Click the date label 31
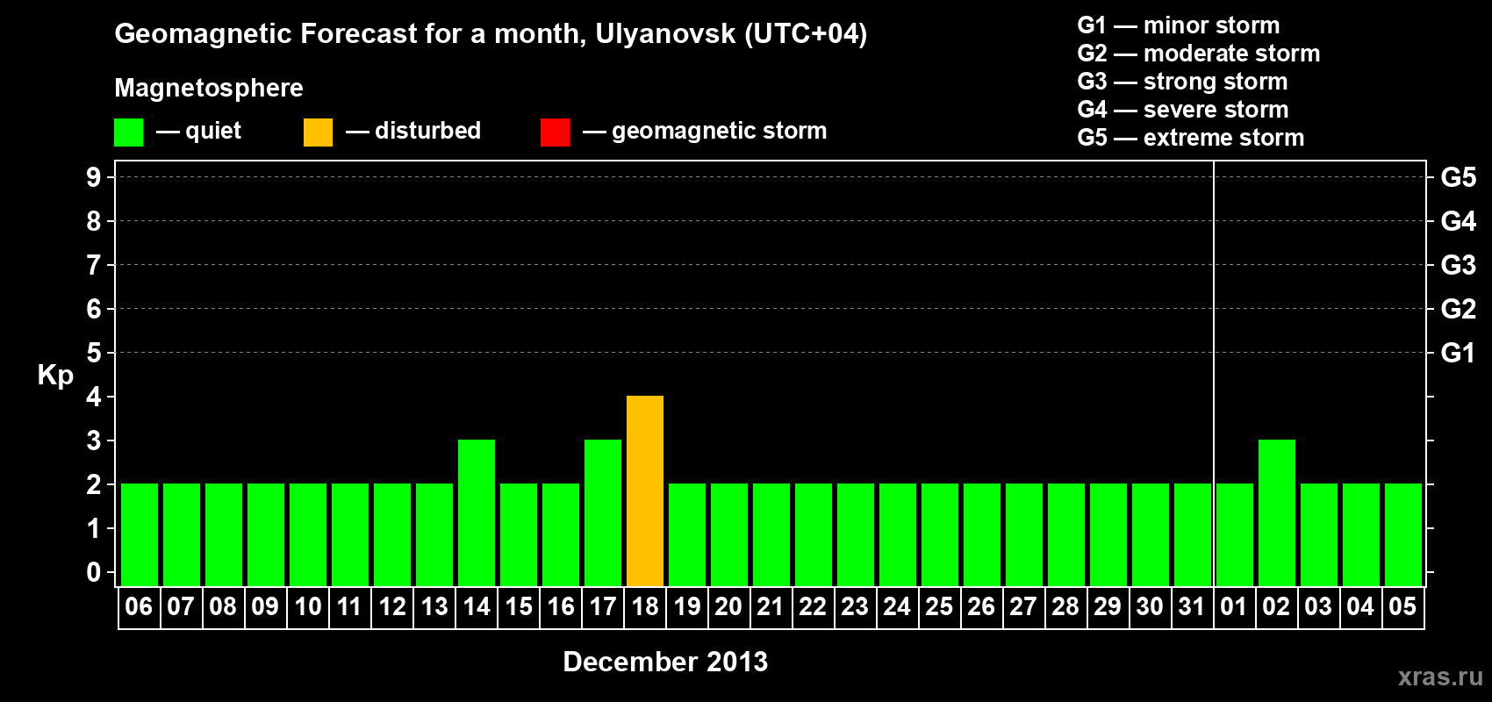This screenshot has height=702, width=1492. tap(1192, 606)
